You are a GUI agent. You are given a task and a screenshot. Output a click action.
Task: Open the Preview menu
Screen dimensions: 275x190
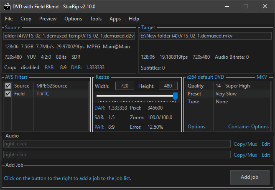pos(48,19)
